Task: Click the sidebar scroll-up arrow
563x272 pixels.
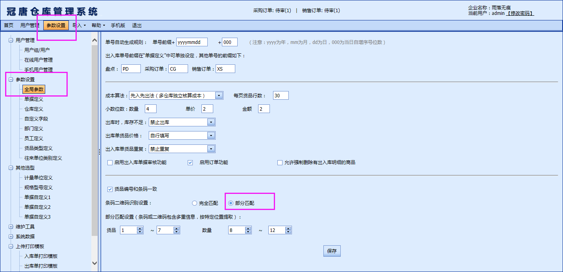Action: tap(94, 40)
